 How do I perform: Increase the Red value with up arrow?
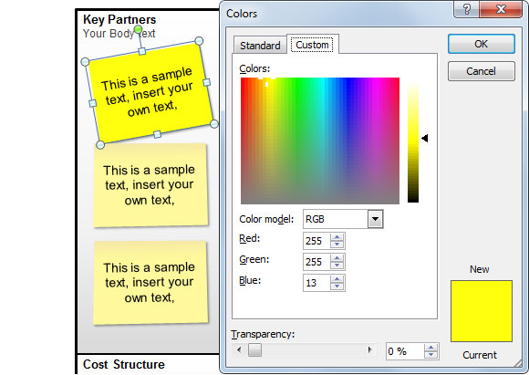[337, 237]
